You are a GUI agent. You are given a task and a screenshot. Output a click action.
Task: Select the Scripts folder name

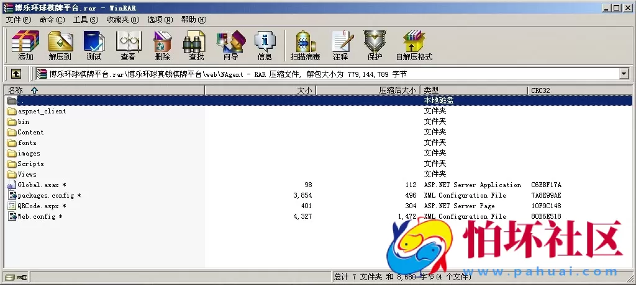(30, 164)
